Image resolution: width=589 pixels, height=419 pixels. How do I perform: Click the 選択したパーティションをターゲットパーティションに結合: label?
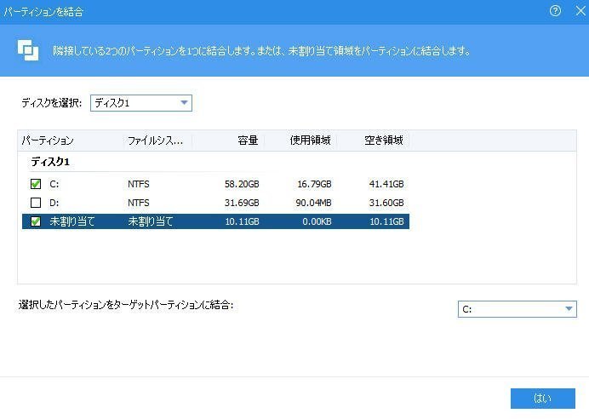[126, 305]
